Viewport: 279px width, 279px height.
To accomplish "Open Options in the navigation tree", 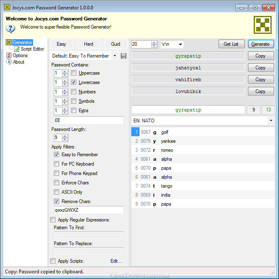I will [20, 55].
